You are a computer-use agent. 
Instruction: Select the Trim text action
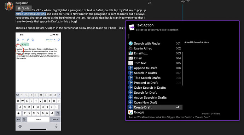[155, 63]
